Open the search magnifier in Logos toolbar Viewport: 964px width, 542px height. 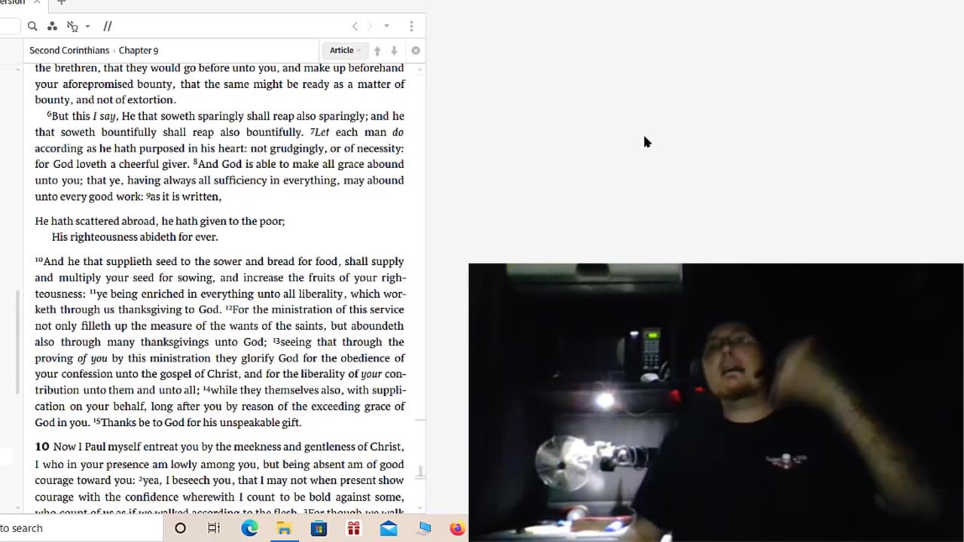click(32, 26)
